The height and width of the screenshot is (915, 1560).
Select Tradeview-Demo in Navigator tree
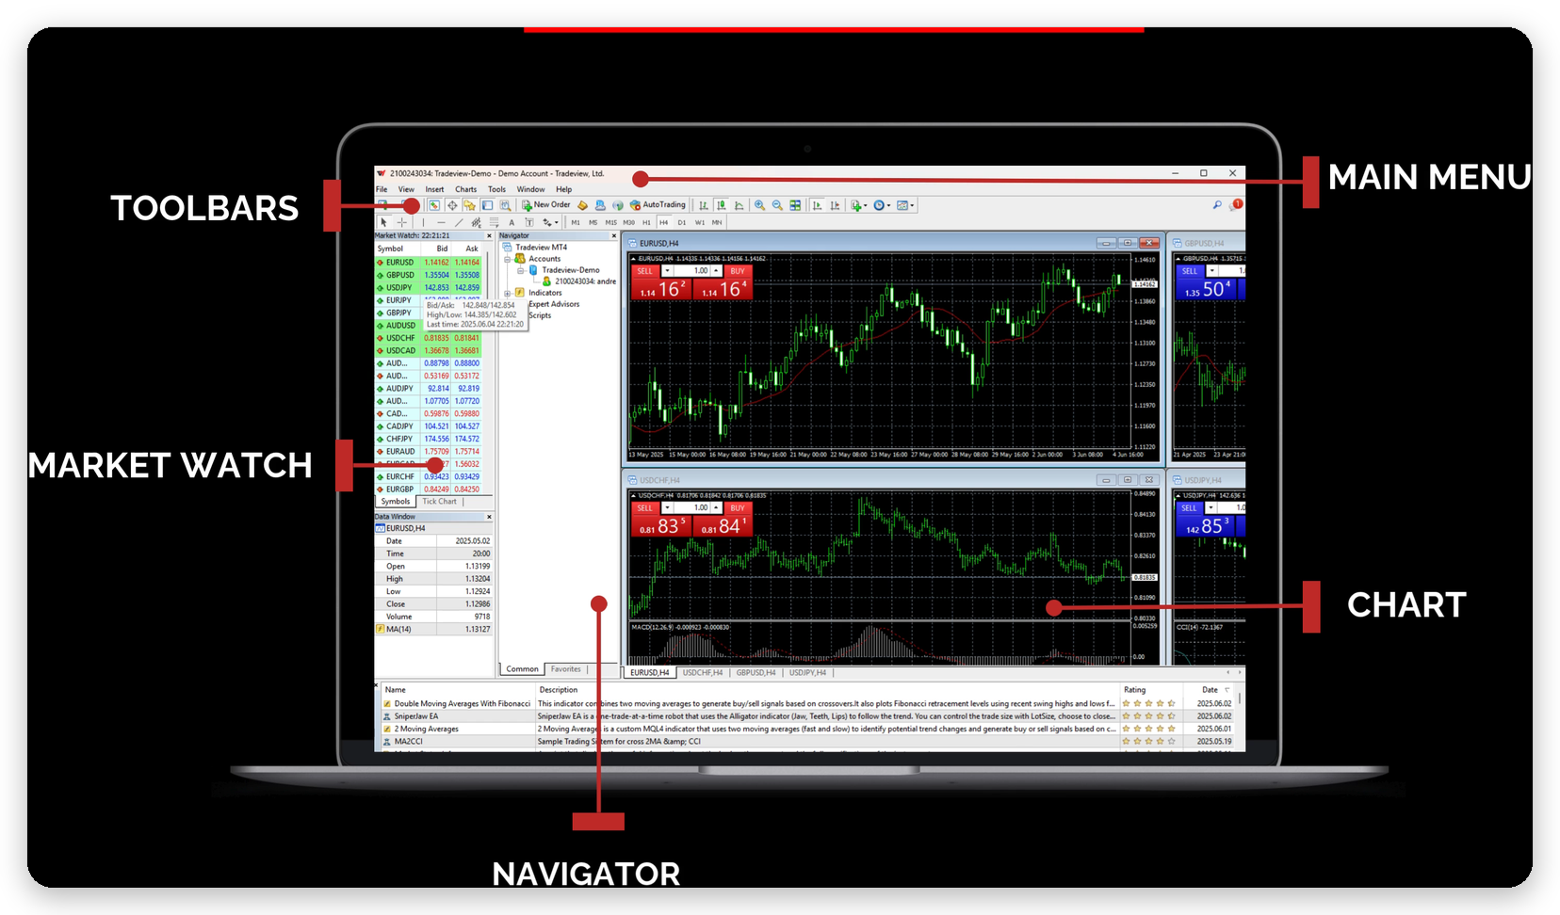(x=570, y=270)
